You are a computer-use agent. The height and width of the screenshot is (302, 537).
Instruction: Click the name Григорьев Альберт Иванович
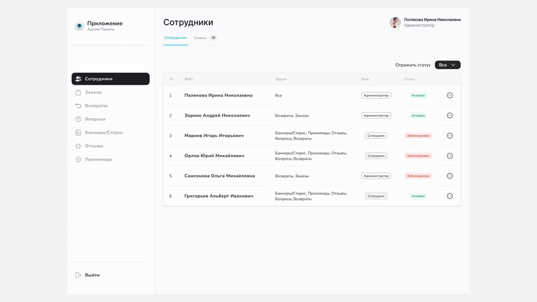pyautogui.click(x=219, y=196)
